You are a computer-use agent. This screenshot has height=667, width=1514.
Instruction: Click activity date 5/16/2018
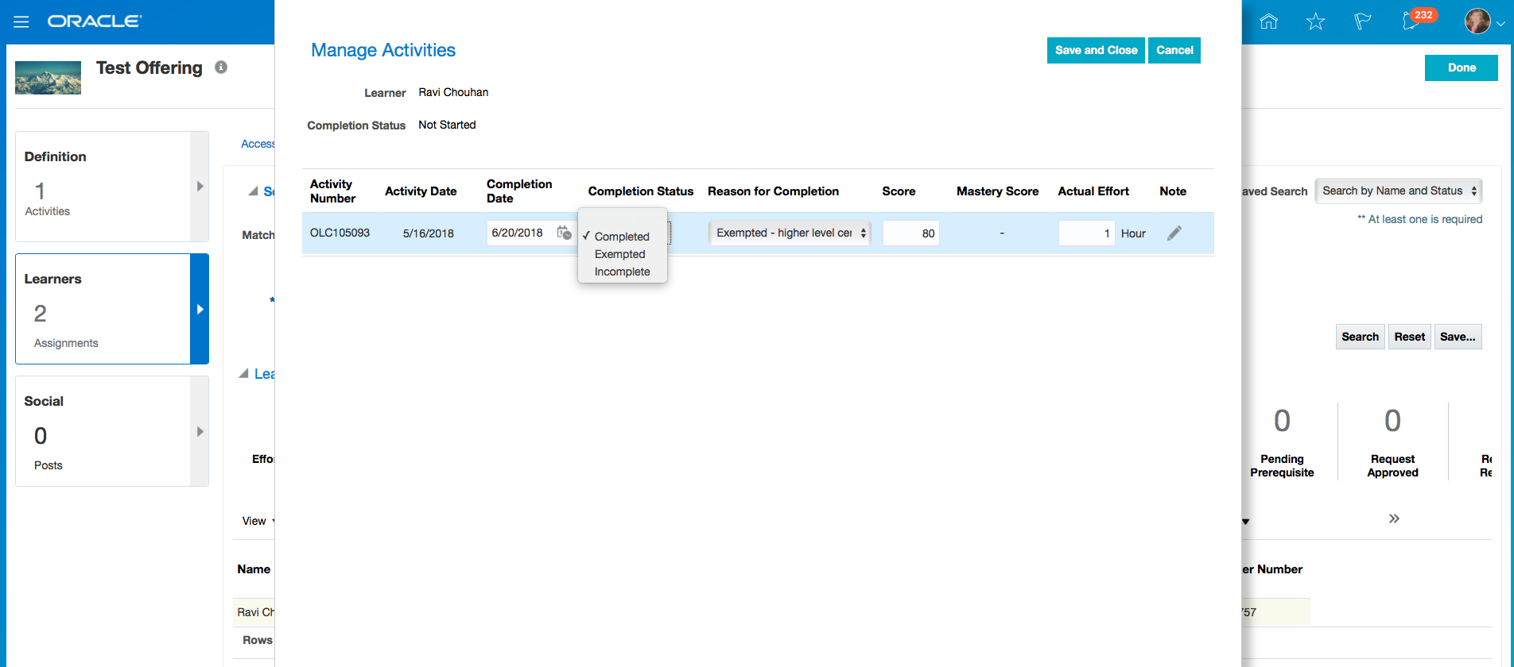pyautogui.click(x=429, y=233)
